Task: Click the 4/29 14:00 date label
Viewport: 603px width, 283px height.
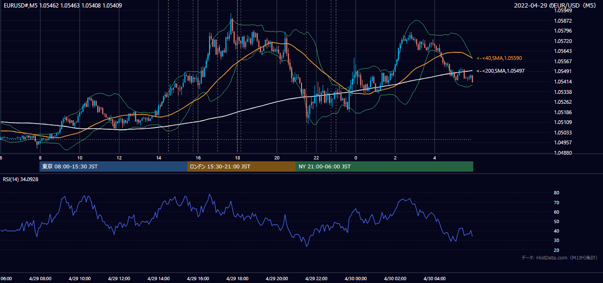Action: pyautogui.click(x=159, y=278)
